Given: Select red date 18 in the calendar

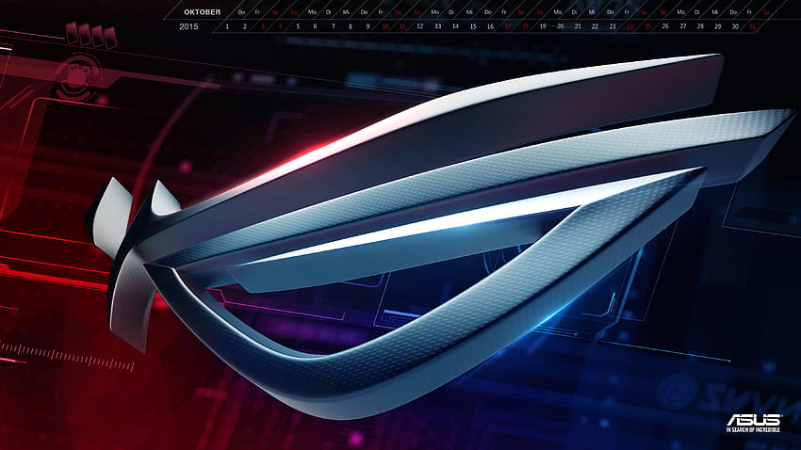Looking at the screenshot, I should click(525, 26).
